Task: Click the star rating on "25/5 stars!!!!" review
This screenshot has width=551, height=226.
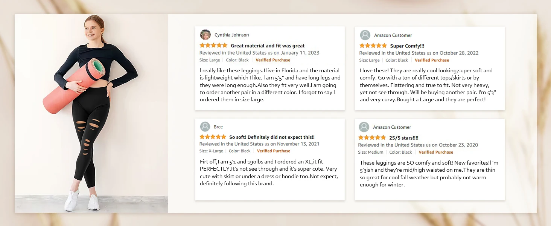Action: coord(372,138)
